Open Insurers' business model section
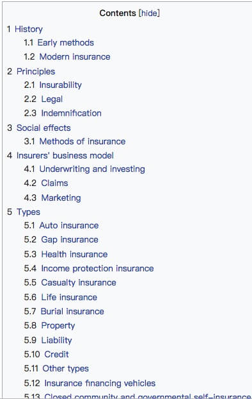Screen dimensions: 252x399 pos(65,155)
